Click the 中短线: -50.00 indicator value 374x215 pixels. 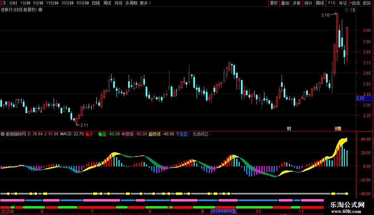point(134,134)
